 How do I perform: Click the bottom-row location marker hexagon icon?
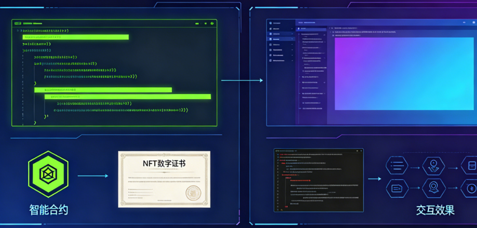(433, 188)
